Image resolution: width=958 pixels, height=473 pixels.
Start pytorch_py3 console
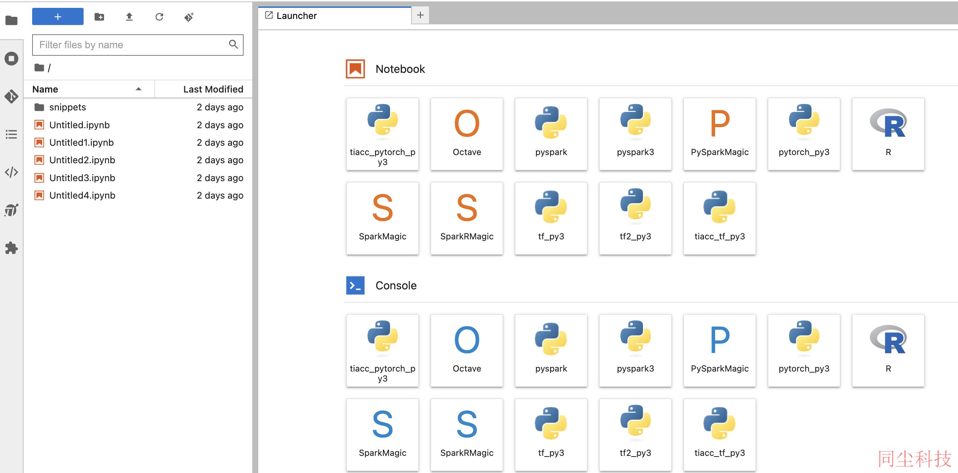[804, 351]
